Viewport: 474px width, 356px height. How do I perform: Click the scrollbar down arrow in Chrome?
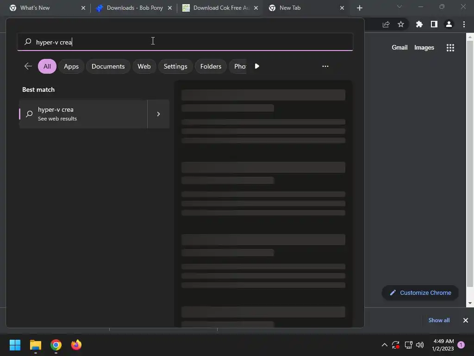tap(470, 303)
